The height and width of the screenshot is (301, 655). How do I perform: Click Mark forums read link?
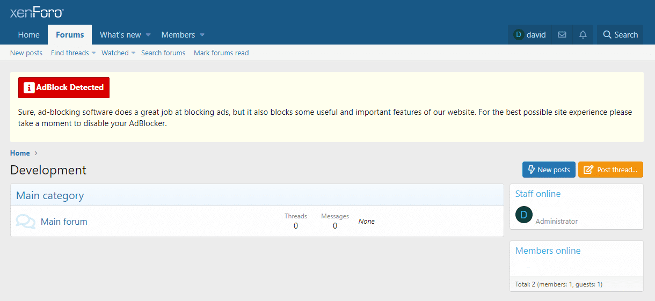click(221, 53)
